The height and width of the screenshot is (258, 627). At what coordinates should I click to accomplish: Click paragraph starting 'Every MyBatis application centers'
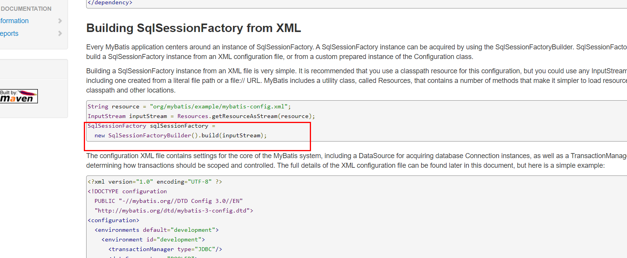point(356,52)
